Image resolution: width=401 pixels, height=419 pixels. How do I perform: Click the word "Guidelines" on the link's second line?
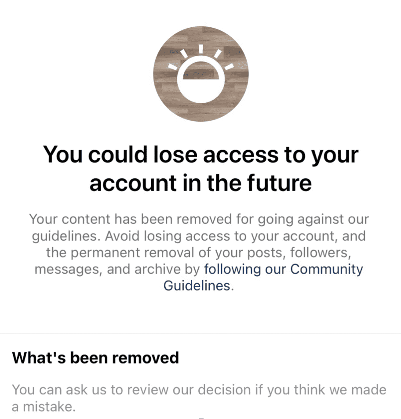click(197, 285)
